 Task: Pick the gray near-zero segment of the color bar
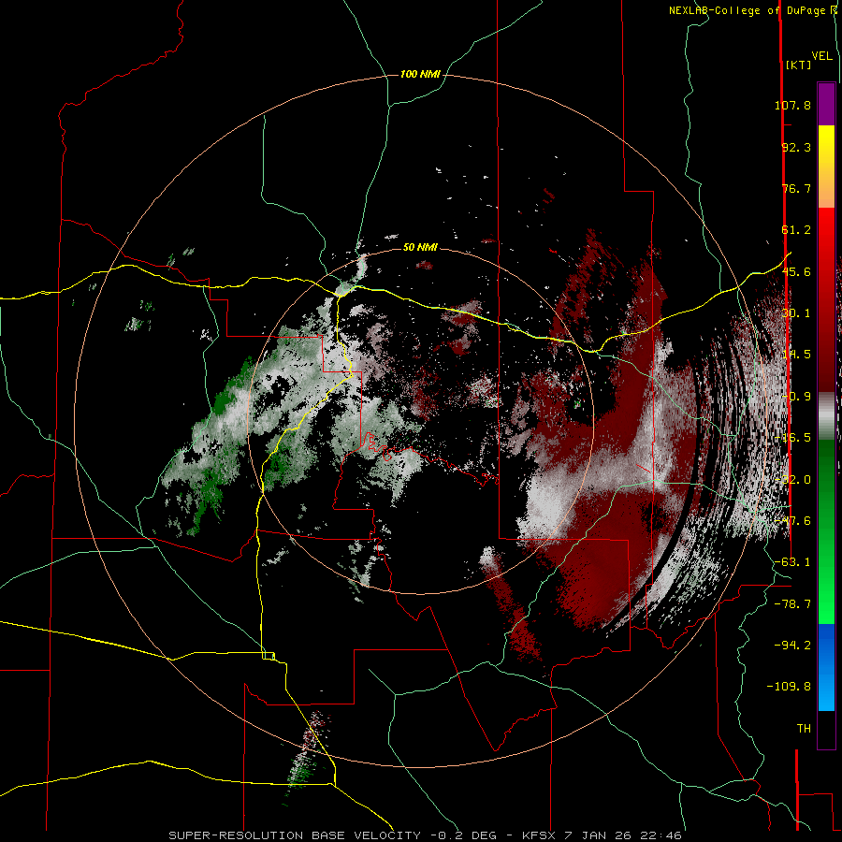tap(826, 416)
